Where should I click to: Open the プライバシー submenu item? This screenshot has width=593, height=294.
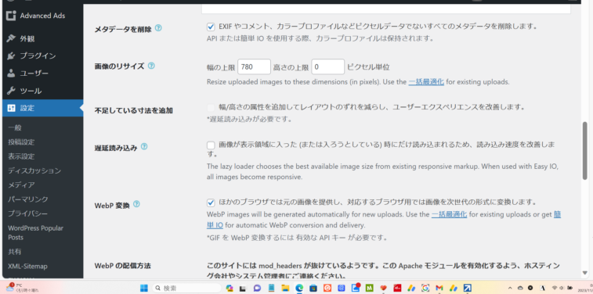coord(28,213)
